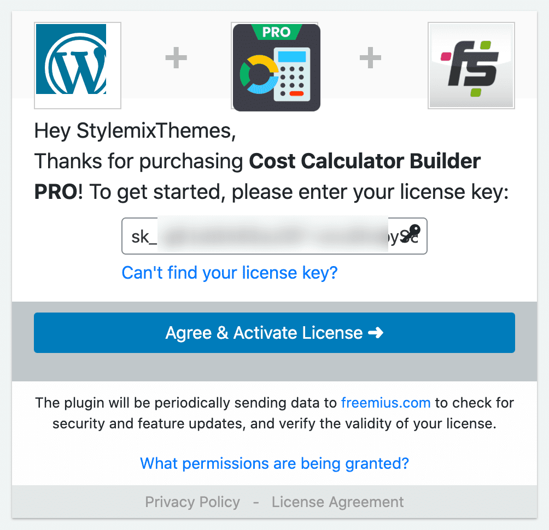Image resolution: width=549 pixels, height=530 pixels.
Task: Follow the freemius.com link
Action: [x=386, y=403]
